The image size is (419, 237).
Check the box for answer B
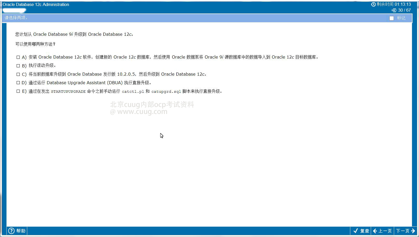tap(18, 66)
